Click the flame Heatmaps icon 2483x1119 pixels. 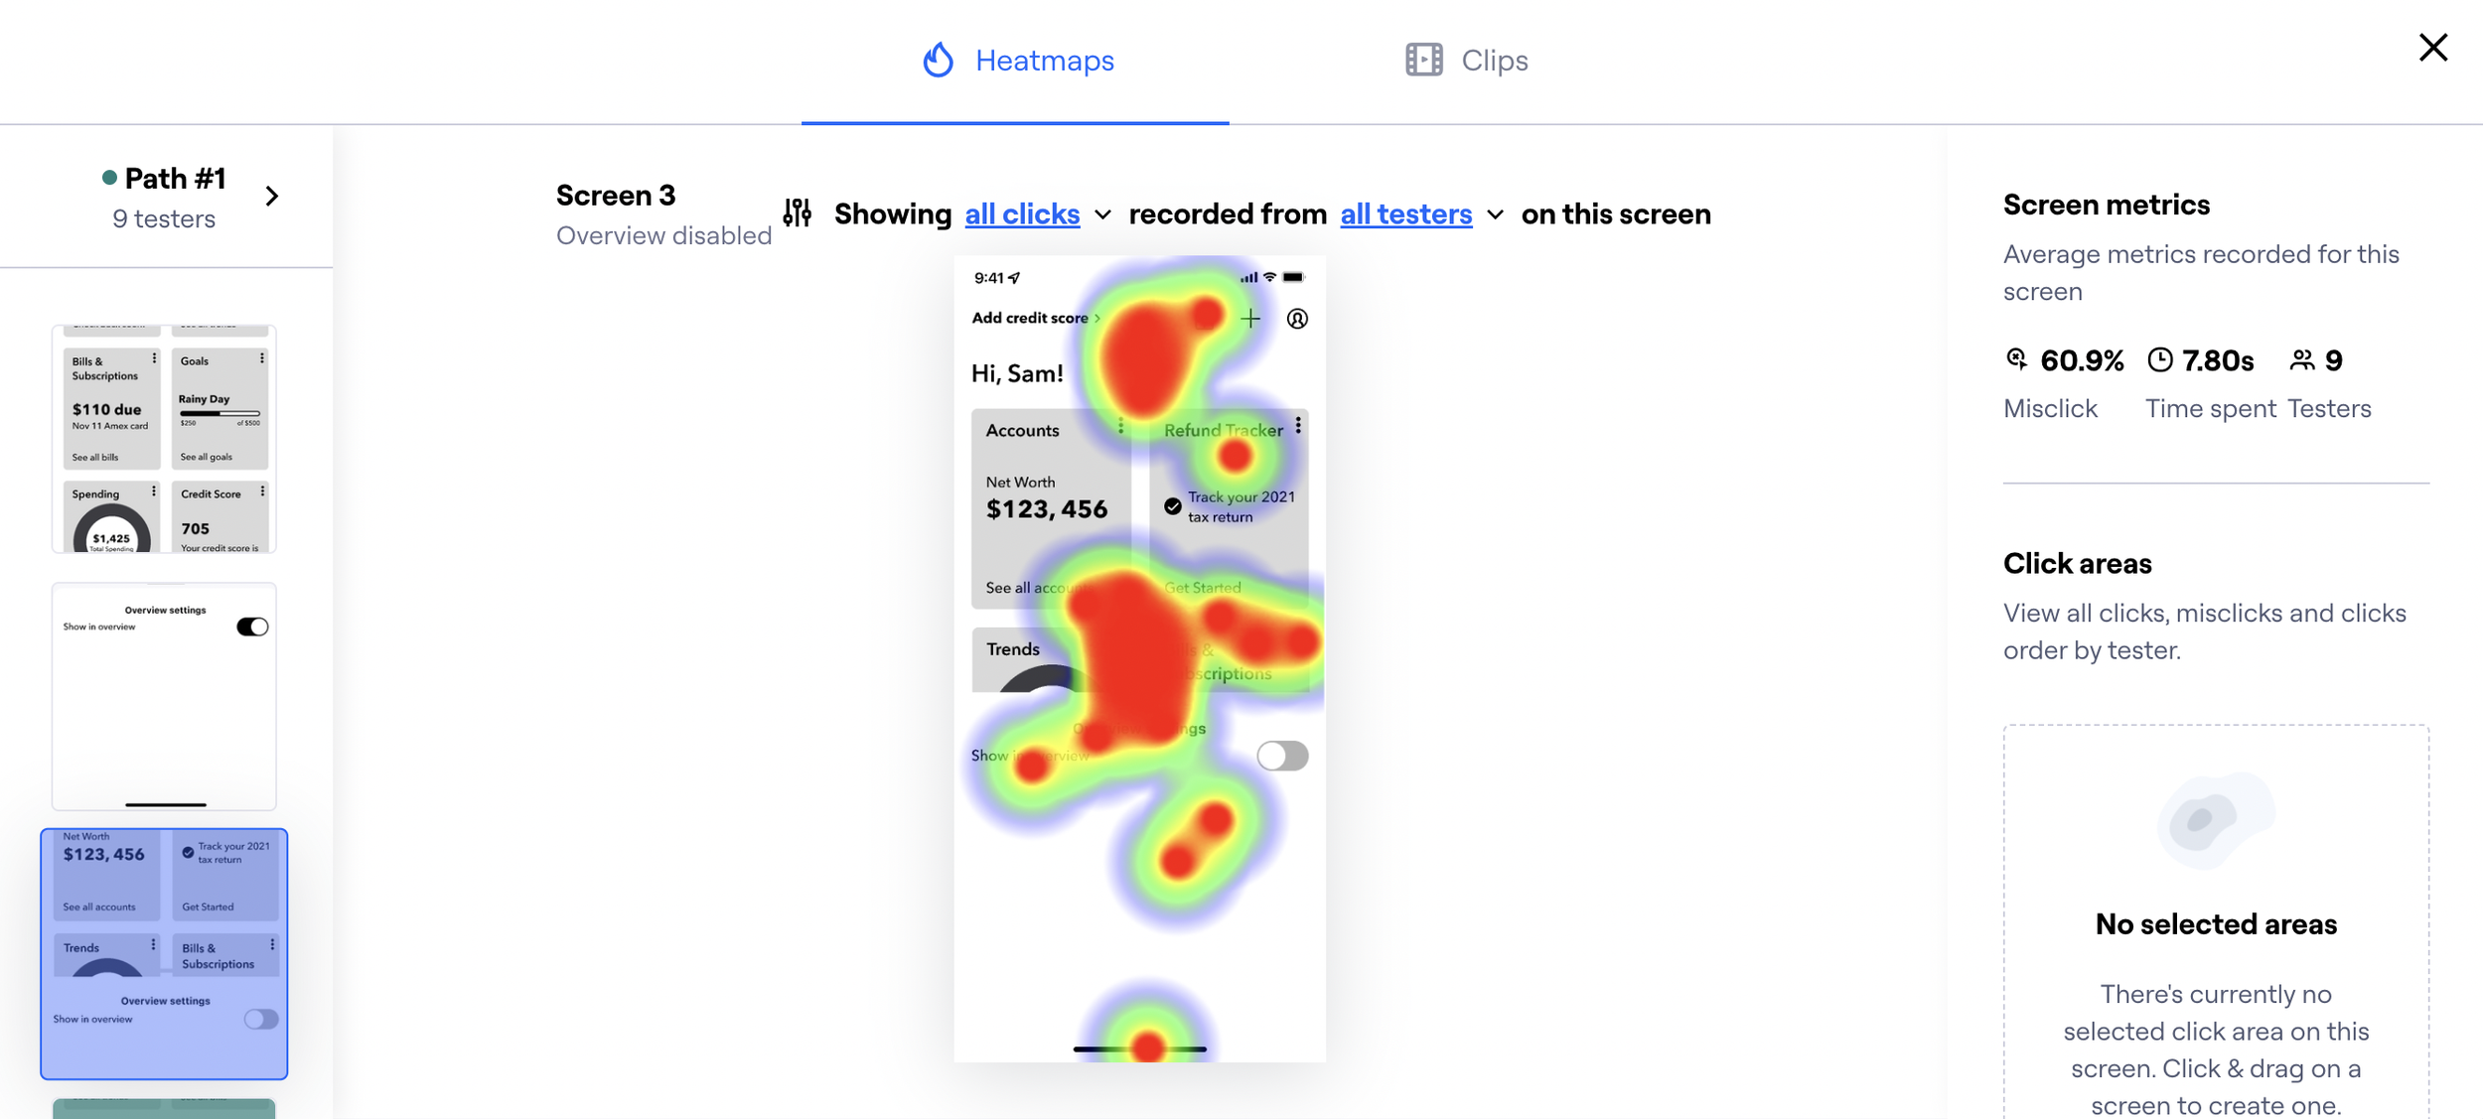click(x=938, y=61)
